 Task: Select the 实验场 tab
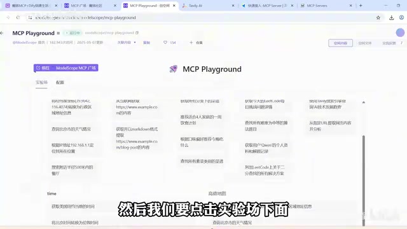tap(41, 82)
